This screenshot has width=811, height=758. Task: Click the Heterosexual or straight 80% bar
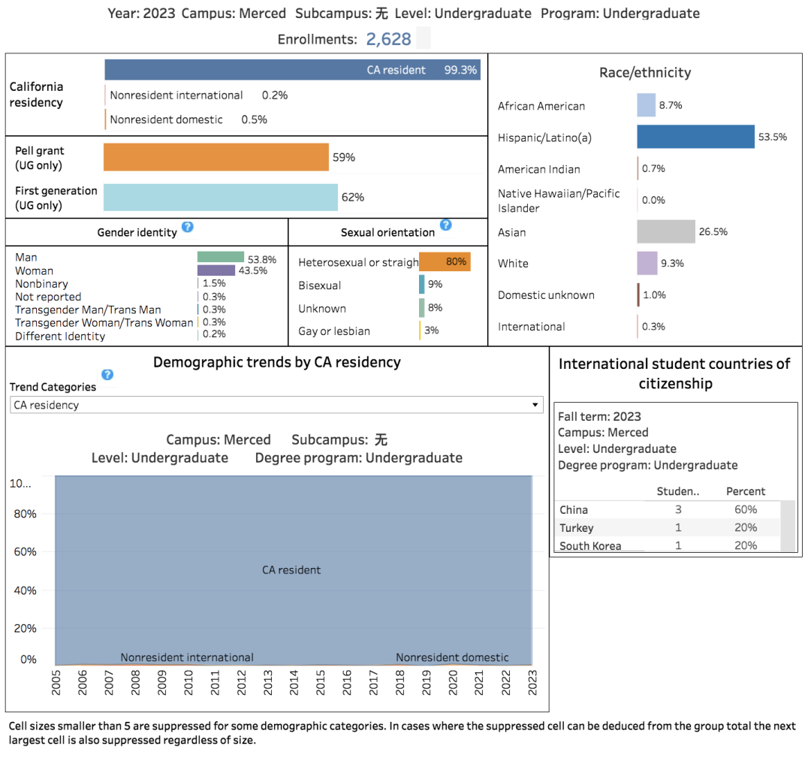[x=445, y=262]
